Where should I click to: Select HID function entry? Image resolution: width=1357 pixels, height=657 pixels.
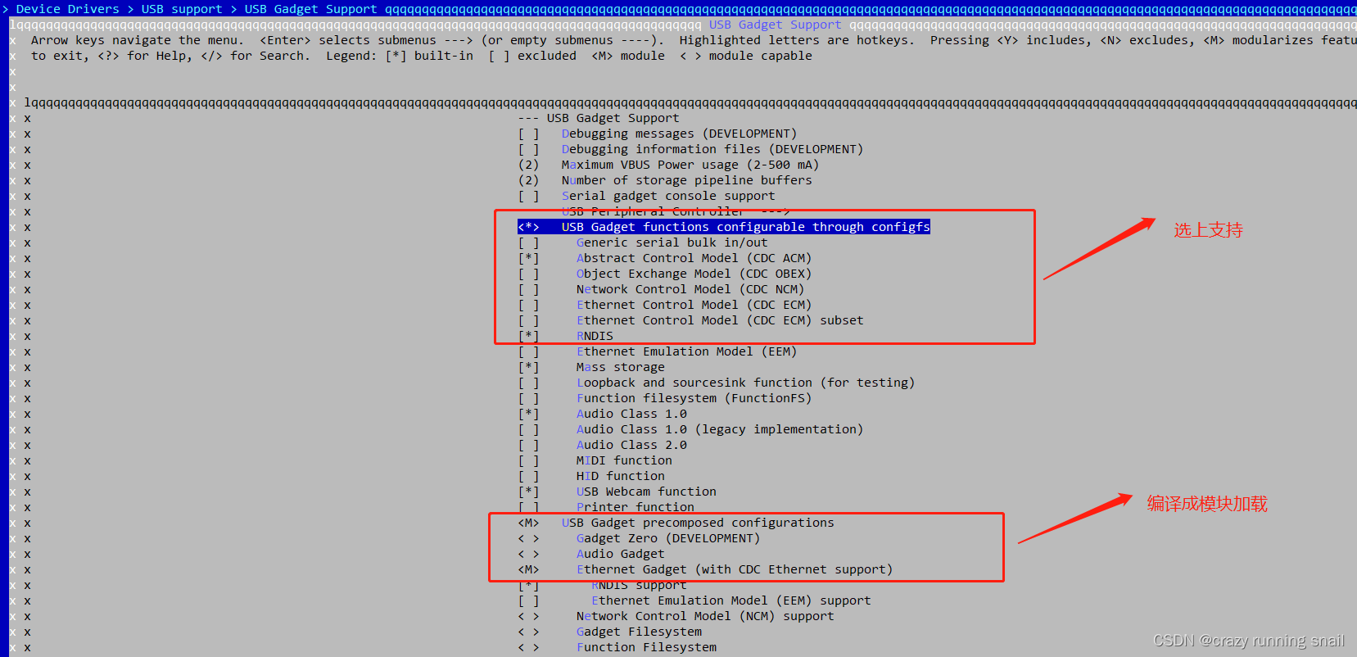621,476
